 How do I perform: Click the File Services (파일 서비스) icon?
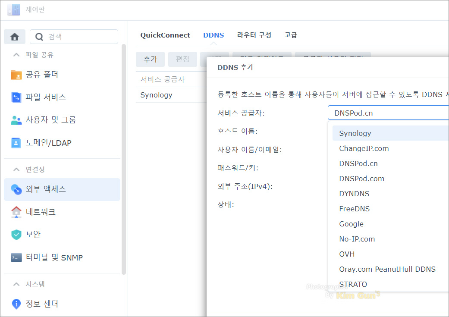pos(16,97)
